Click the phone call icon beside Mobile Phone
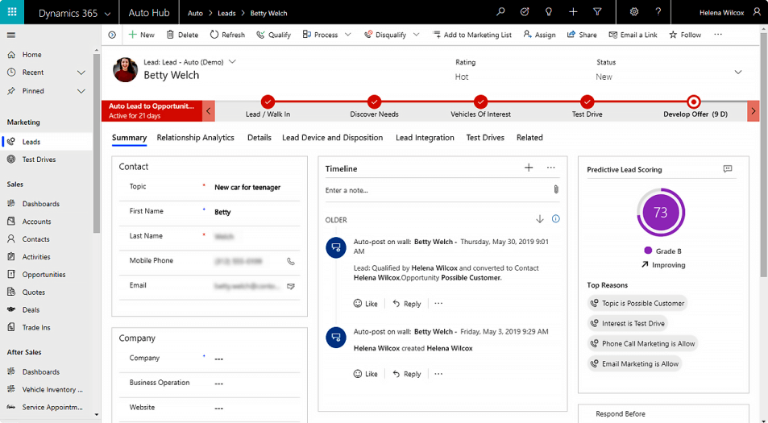 point(290,261)
